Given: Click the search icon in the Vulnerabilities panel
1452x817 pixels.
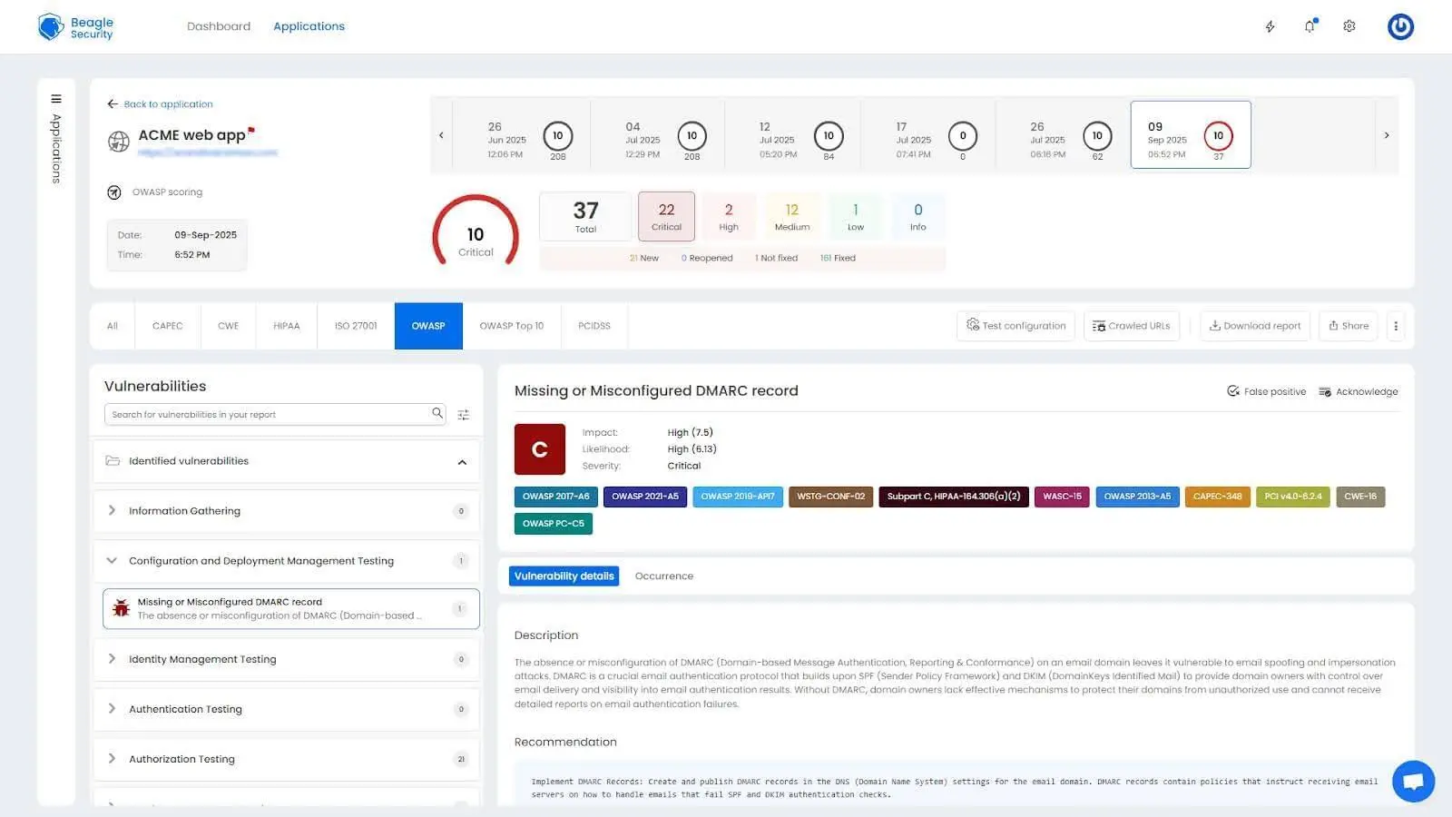Looking at the screenshot, I should pyautogui.click(x=438, y=414).
